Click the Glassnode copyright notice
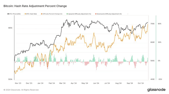This screenshot has width=169, height=94. pyautogui.click(x=21, y=90)
